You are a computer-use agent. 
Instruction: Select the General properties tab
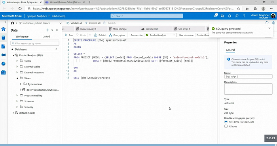[230, 50]
